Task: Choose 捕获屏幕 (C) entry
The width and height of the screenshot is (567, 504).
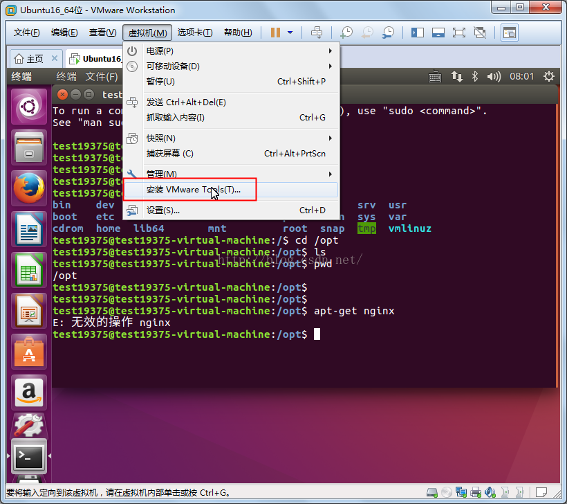Action: click(x=231, y=154)
